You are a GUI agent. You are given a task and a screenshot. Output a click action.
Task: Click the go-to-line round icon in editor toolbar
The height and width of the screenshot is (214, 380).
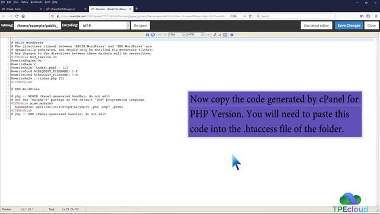point(153,34)
